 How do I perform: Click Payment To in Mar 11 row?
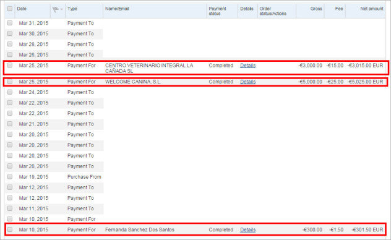point(80,208)
